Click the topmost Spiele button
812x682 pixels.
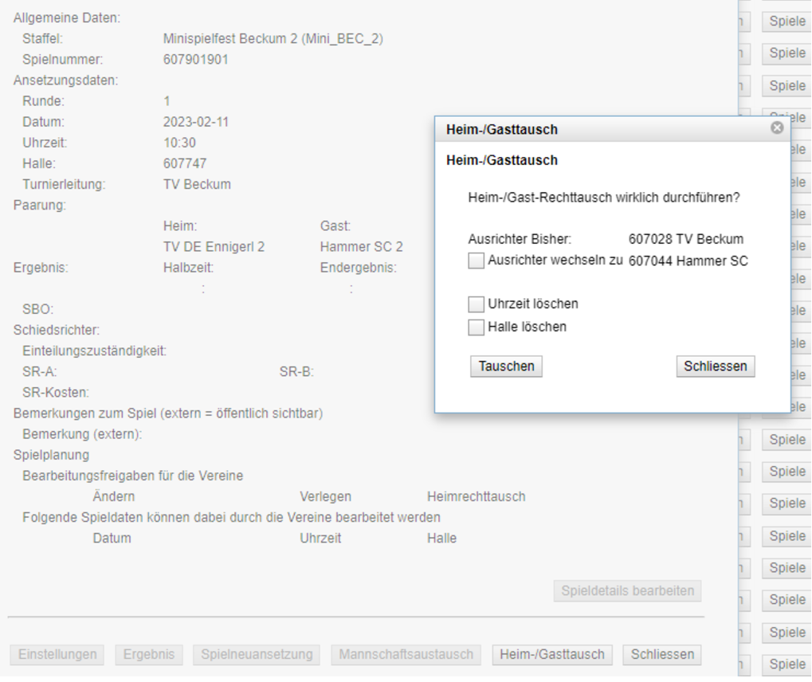[787, 22]
